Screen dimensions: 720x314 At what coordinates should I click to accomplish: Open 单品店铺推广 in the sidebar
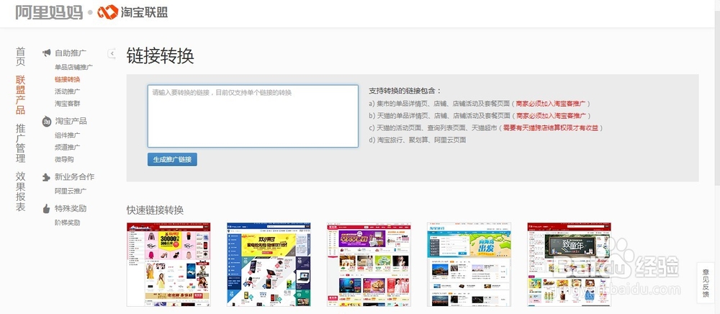73,67
